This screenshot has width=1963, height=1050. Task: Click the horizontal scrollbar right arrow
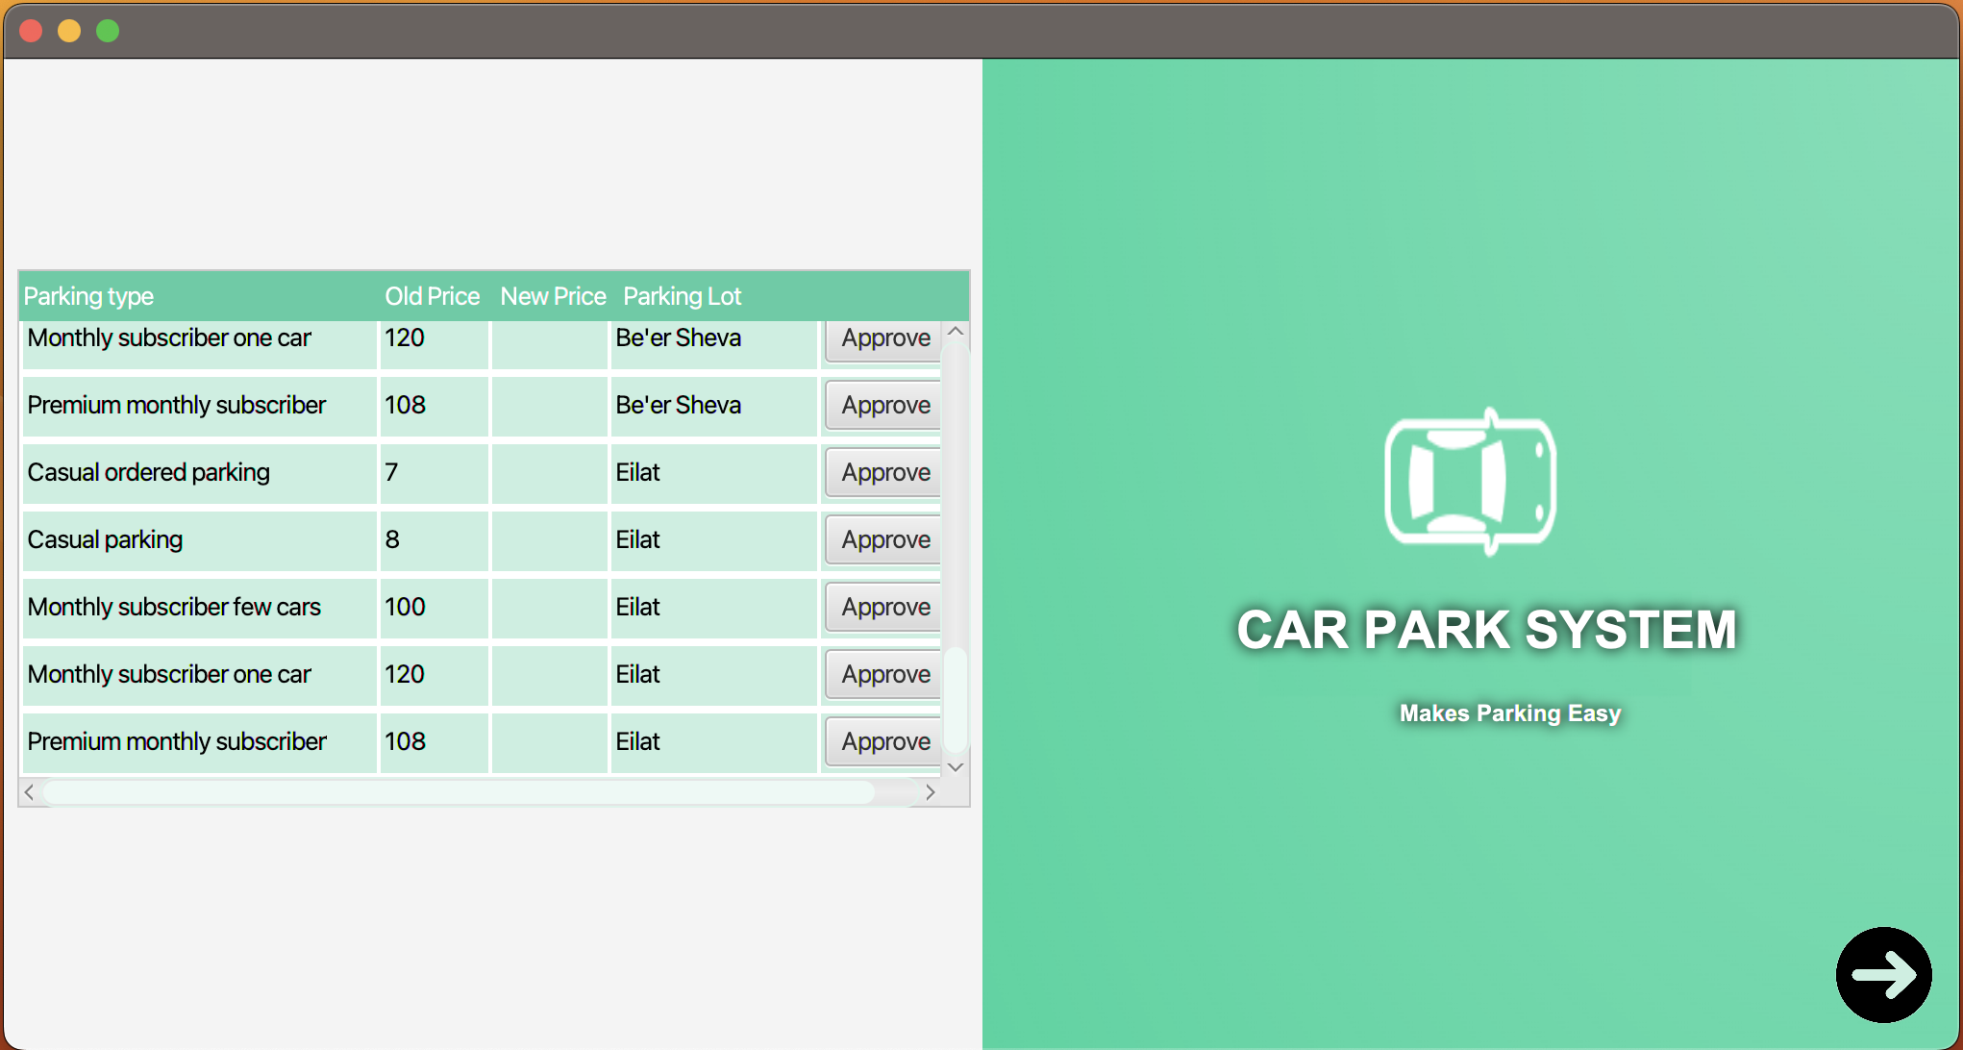[930, 791]
